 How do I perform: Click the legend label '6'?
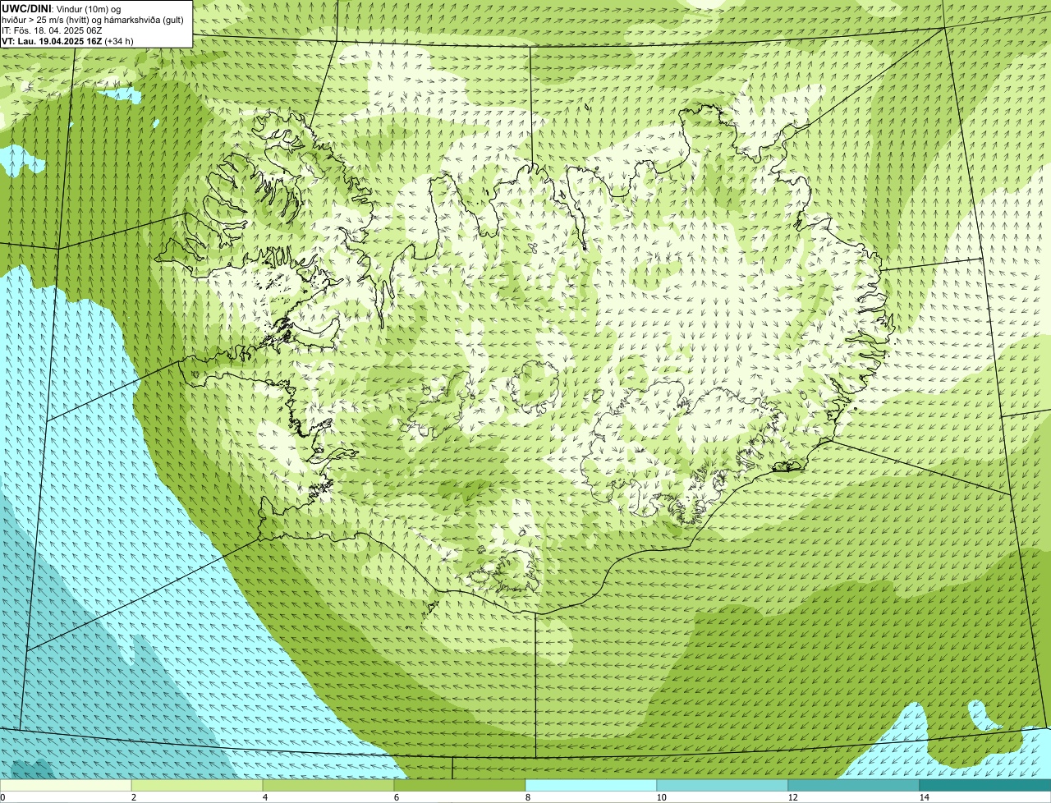[396, 797]
